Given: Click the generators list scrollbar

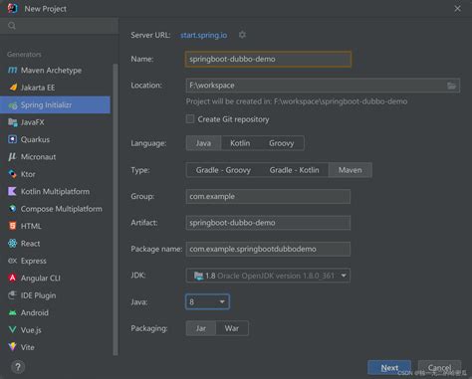Looking at the screenshot, I should point(116,210).
